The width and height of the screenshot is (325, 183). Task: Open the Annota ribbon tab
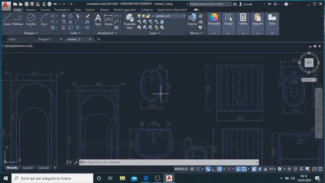click(45, 10)
